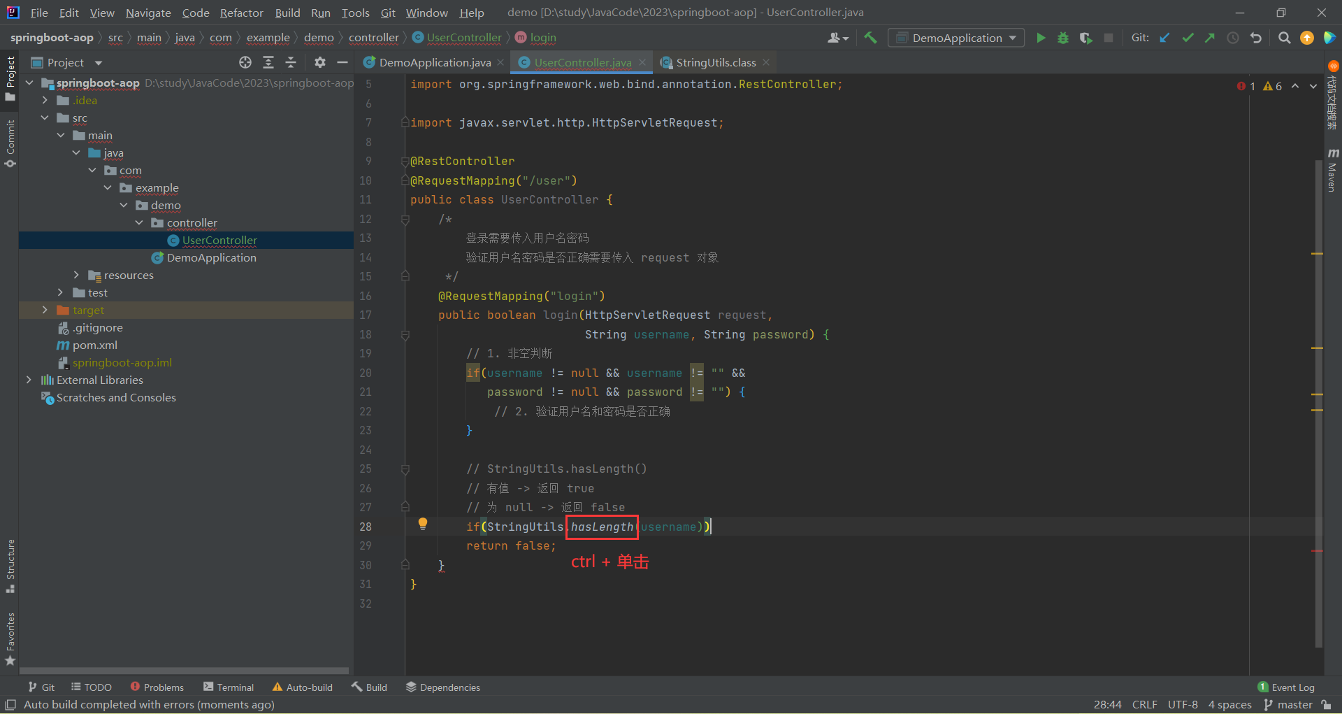Start debugging with the Debug bug icon
The height and width of the screenshot is (714, 1342).
[x=1063, y=38]
